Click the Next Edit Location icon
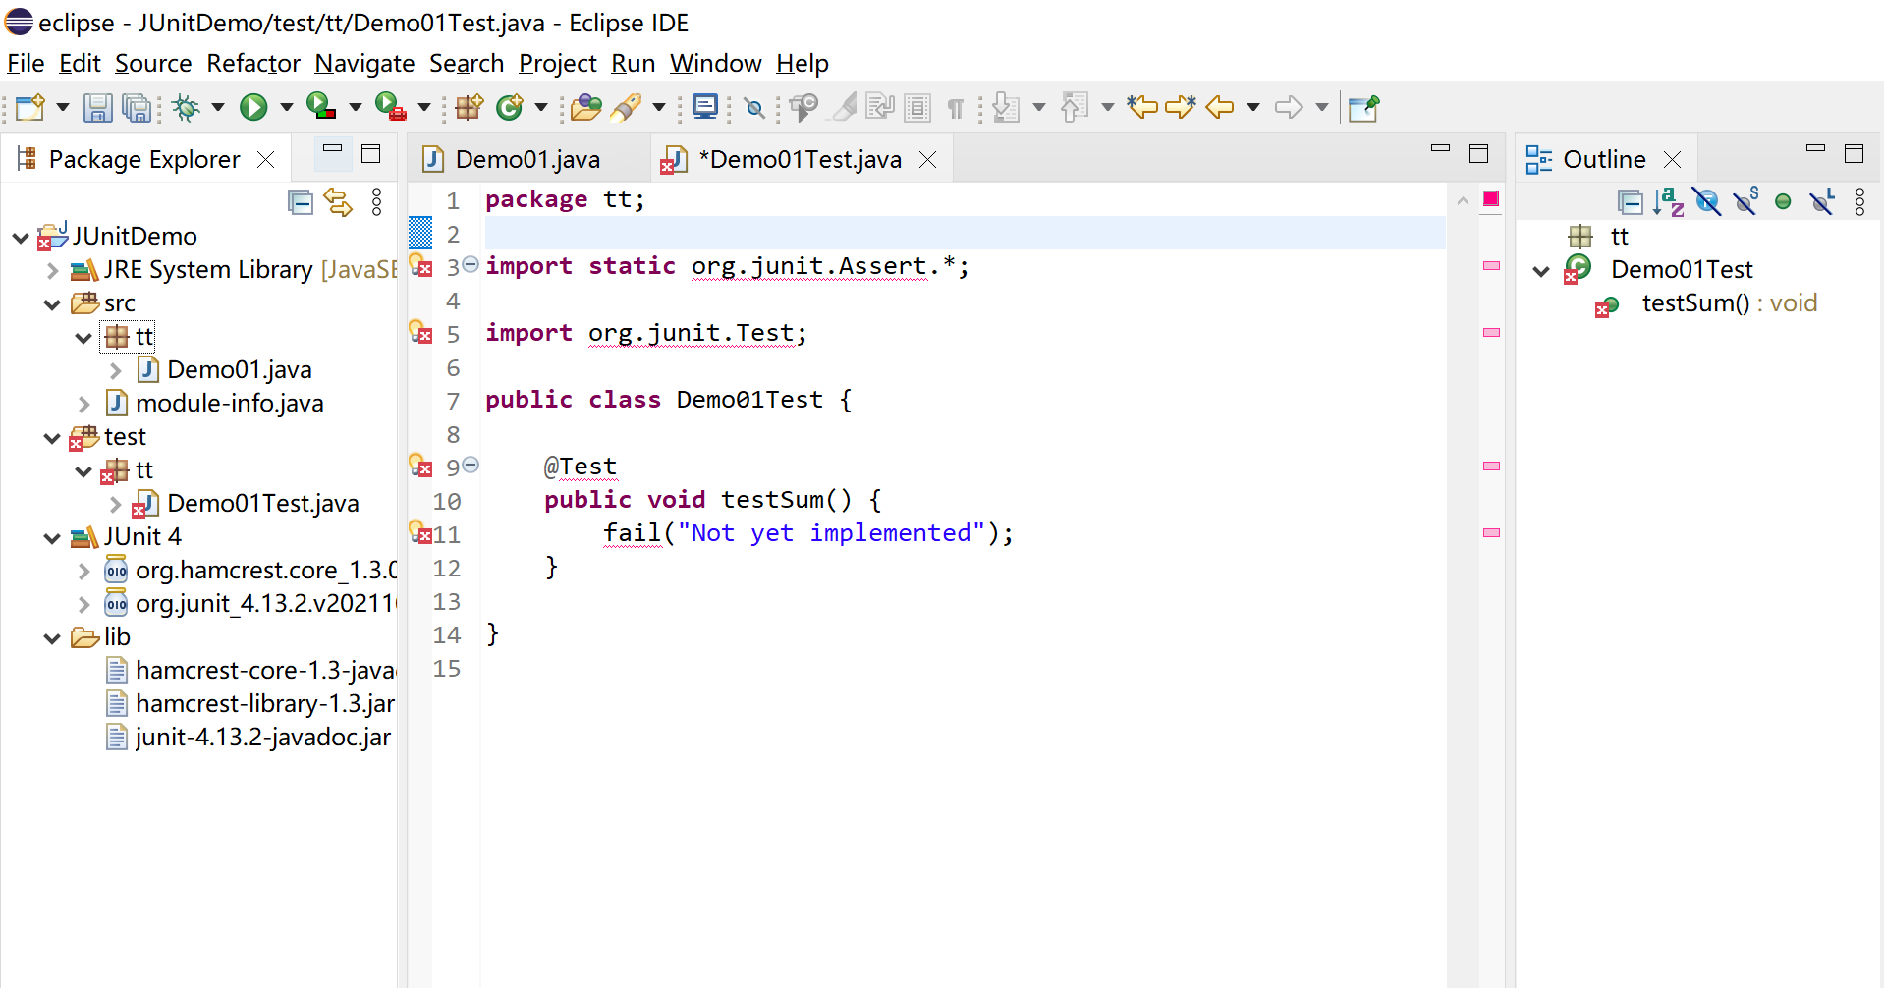 pyautogui.click(x=1181, y=106)
